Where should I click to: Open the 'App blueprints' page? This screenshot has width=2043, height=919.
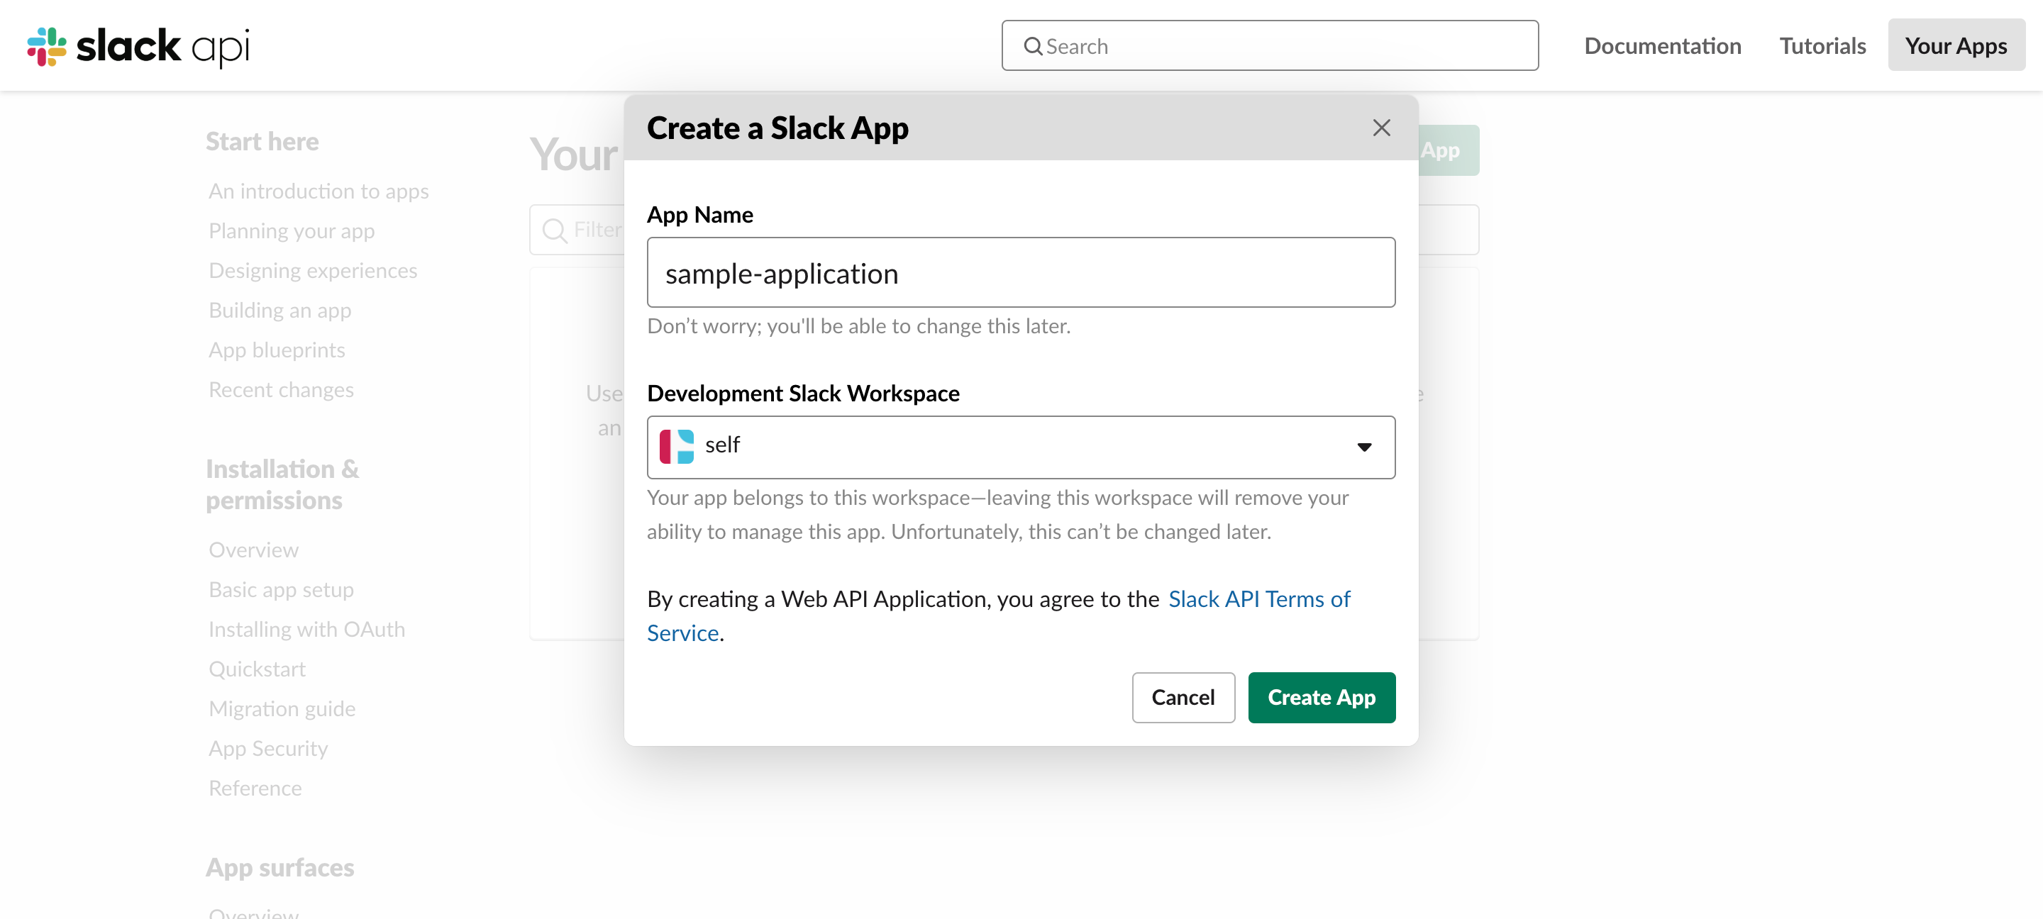point(277,350)
